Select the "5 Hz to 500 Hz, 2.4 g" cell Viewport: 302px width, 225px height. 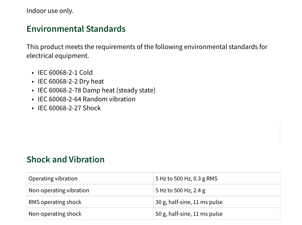tap(180, 190)
